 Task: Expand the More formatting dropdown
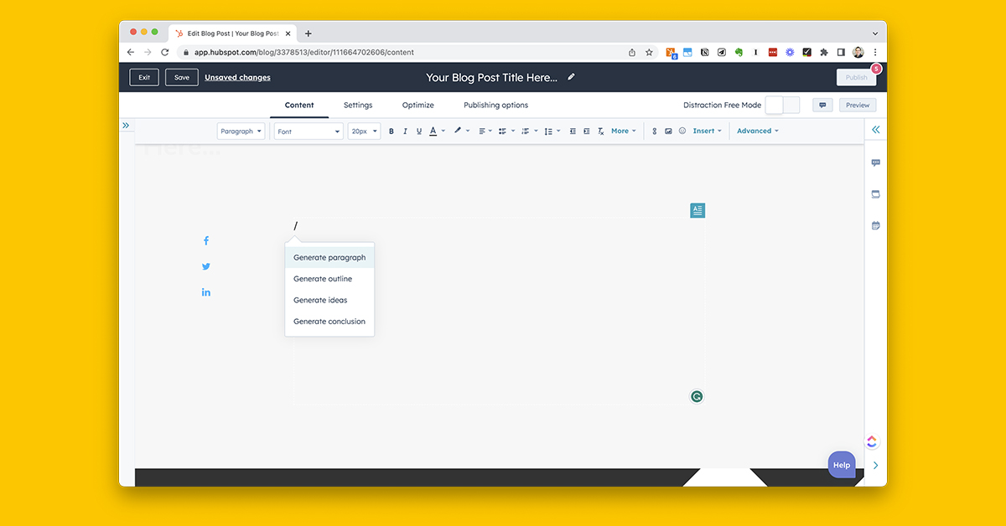[x=624, y=131]
